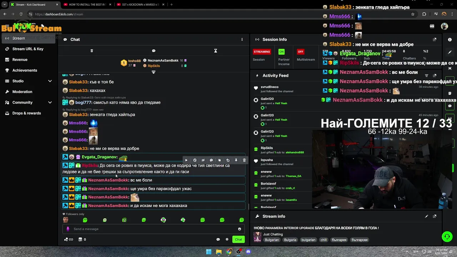Click the browser address bar URL
The width and height of the screenshot is (457, 257).
pos(59,14)
